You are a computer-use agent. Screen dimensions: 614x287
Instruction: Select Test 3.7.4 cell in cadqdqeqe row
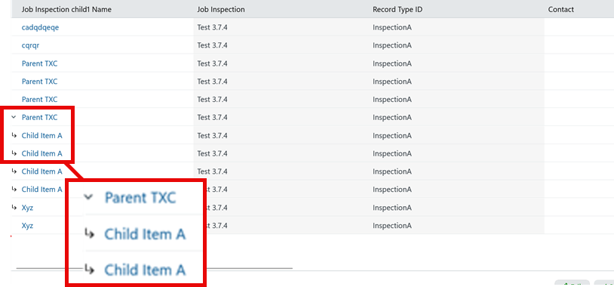pos(281,27)
